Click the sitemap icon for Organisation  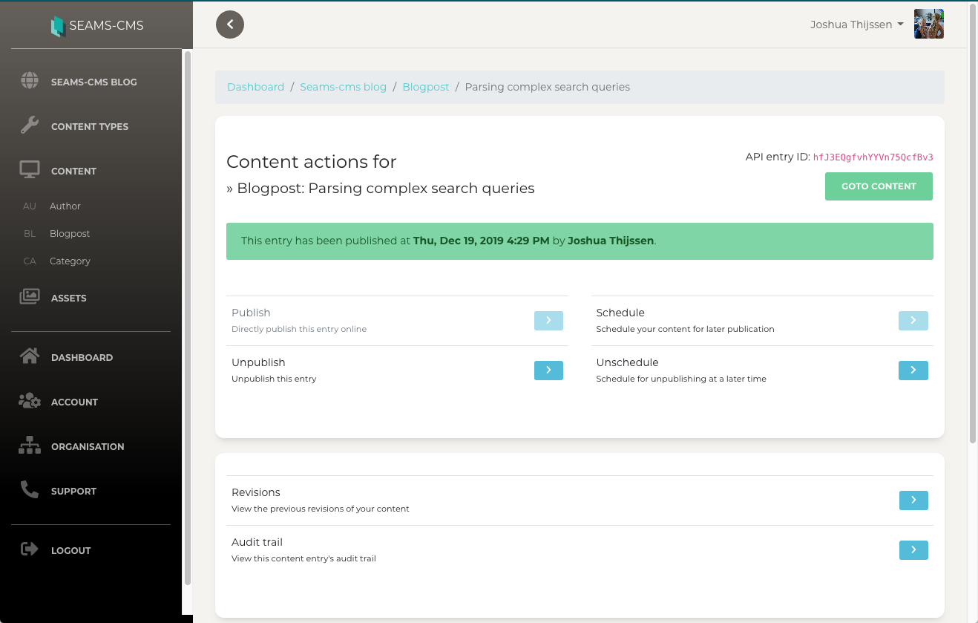coord(30,446)
